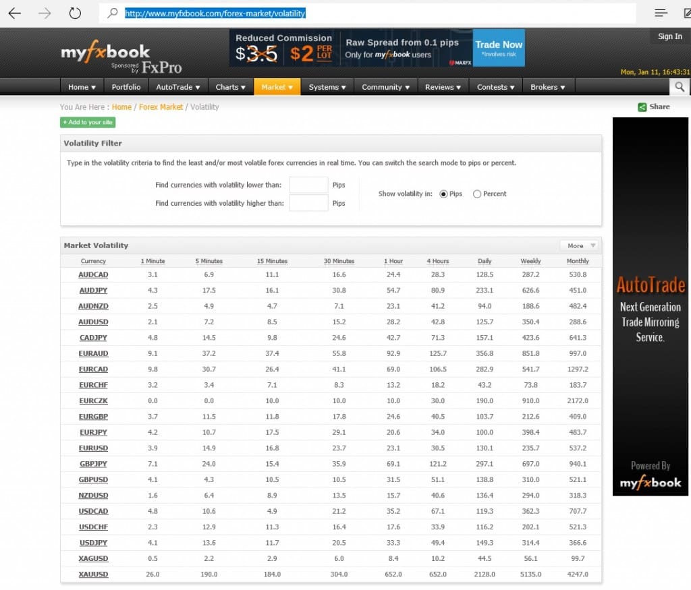Reload the page with the refresh icon
Viewport: 691px width, 590px height.
point(75,13)
